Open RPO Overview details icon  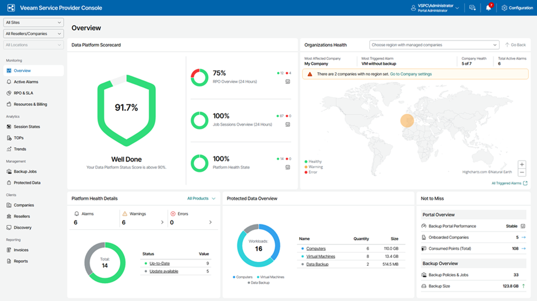[x=288, y=82]
